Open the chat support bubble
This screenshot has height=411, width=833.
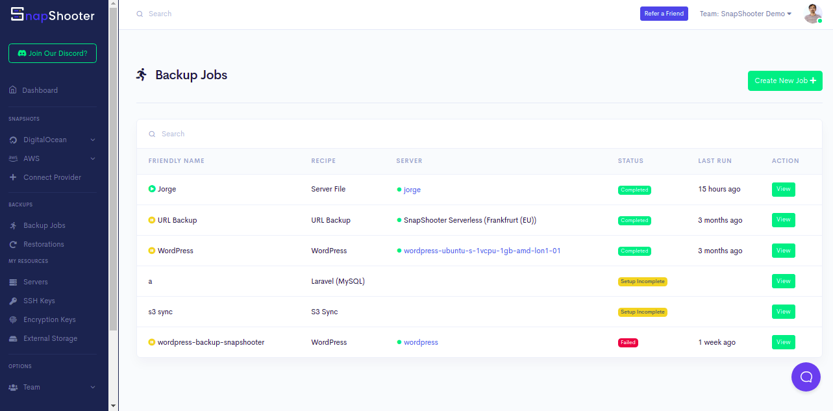coord(806,377)
